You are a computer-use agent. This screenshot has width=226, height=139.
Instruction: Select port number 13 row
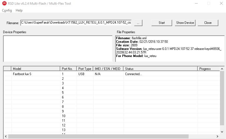pos(112,130)
